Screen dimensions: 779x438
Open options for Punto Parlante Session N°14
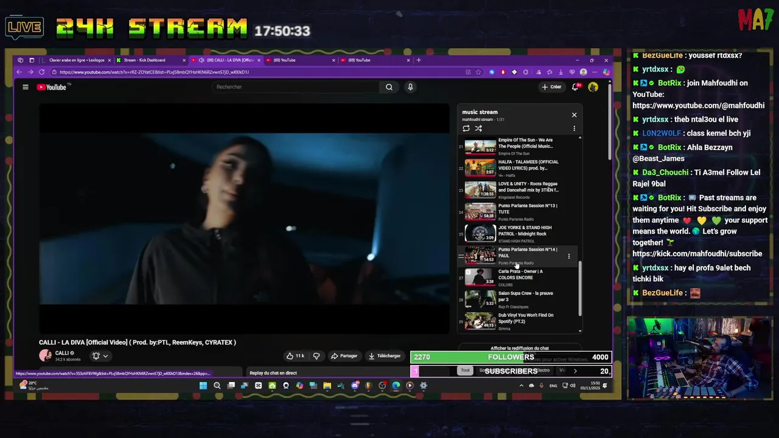tap(569, 256)
